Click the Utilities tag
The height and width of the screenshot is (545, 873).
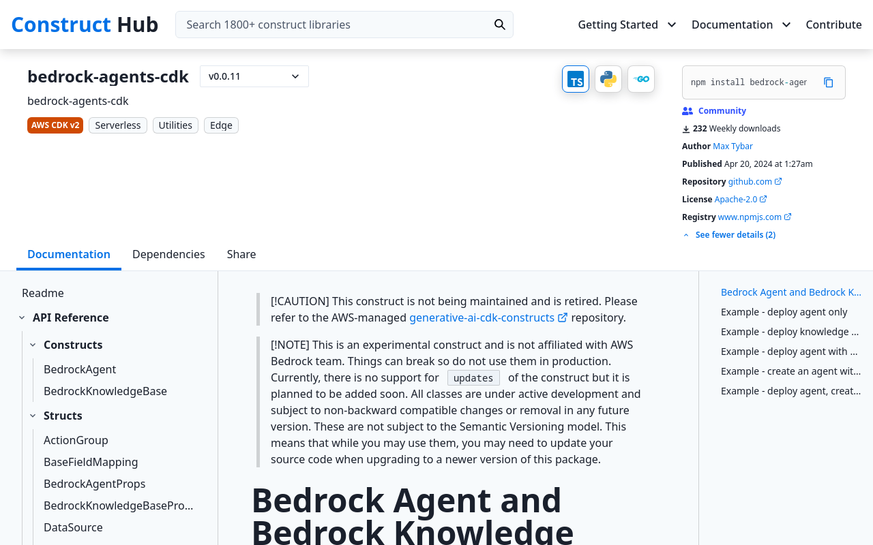175,125
